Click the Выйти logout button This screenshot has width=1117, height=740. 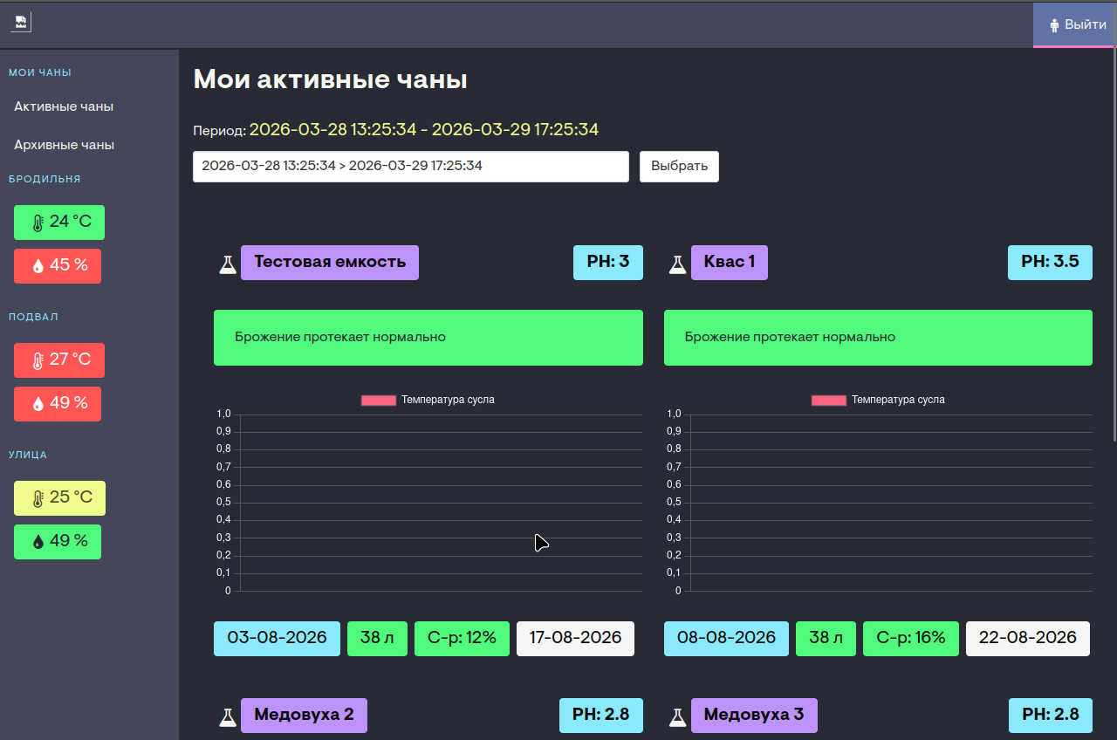tap(1076, 24)
